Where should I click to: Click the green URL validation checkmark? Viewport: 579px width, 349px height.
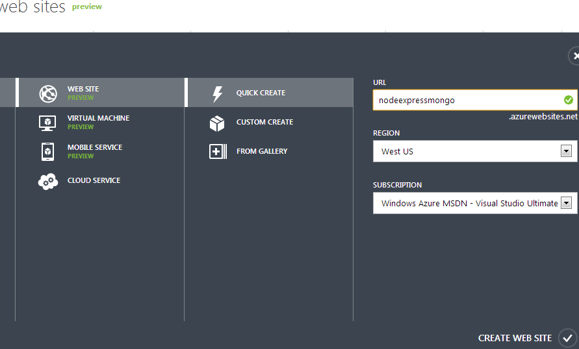[x=569, y=100]
